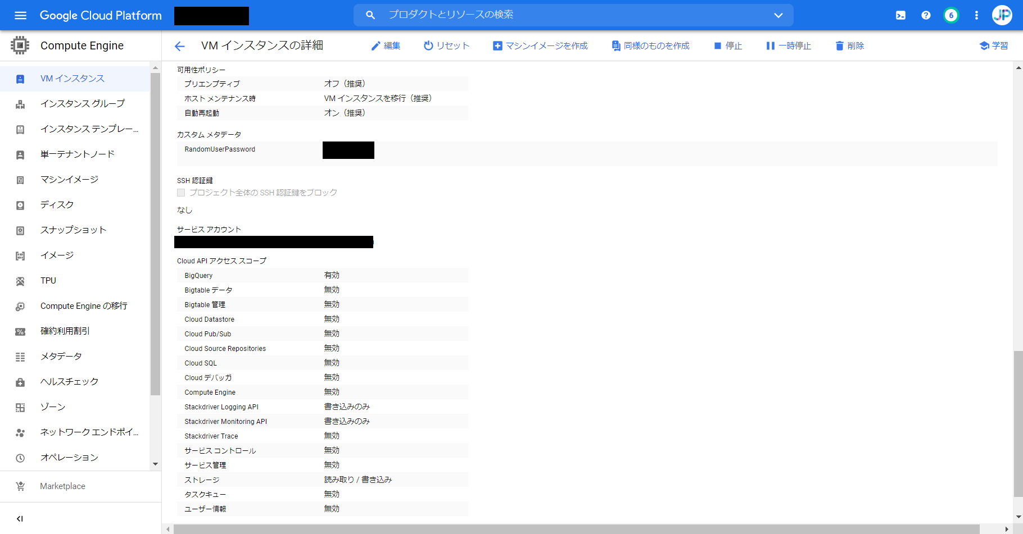This screenshot has width=1023, height=534.
Task: Click the Compute Engine chip icon
Action: (x=20, y=45)
